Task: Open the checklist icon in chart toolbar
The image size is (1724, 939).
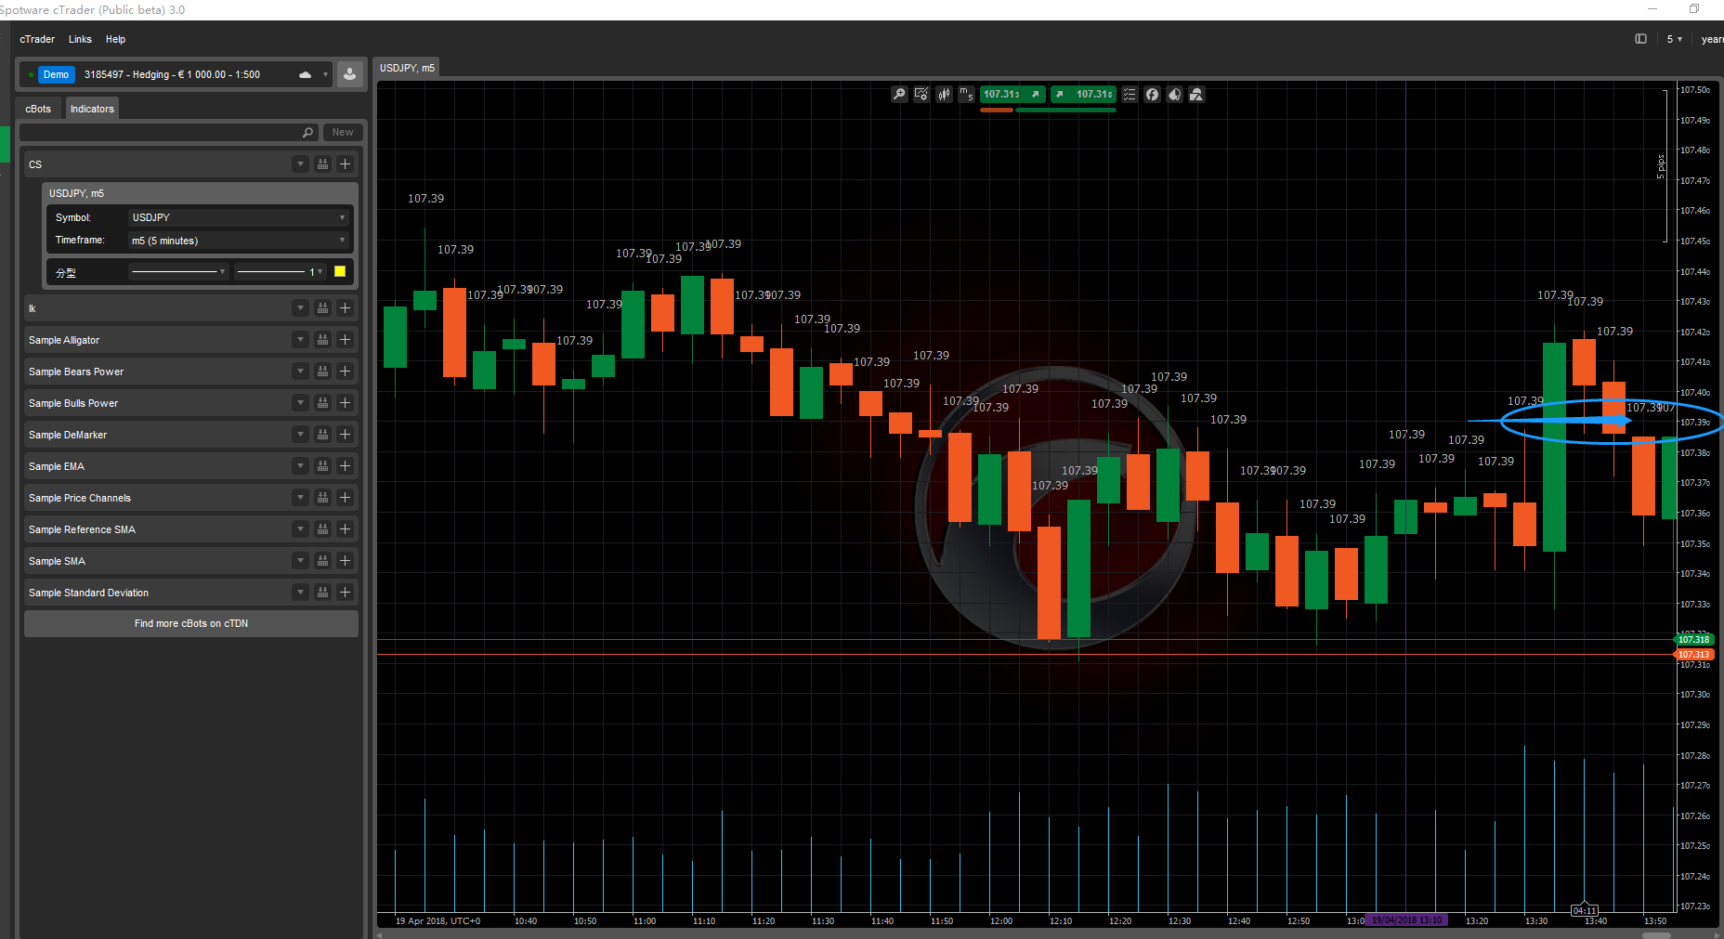Action: [1130, 94]
